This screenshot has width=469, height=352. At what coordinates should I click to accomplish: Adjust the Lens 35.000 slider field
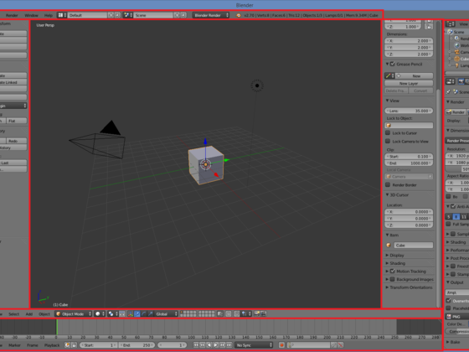(409, 111)
